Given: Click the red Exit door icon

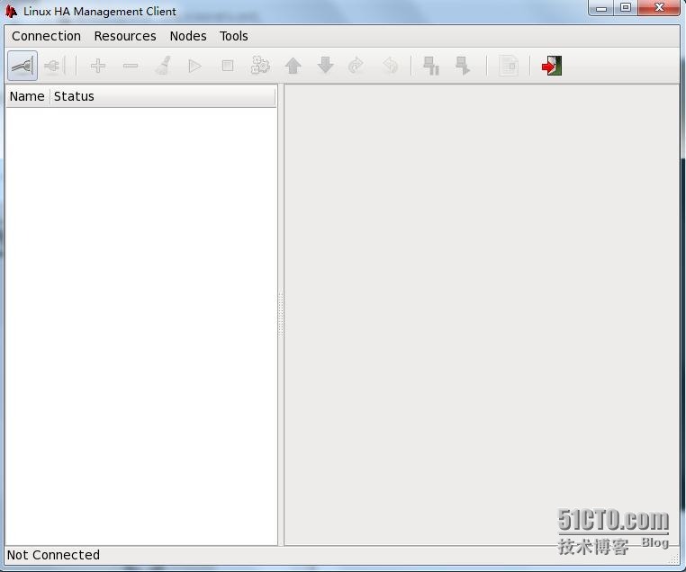Looking at the screenshot, I should tap(552, 66).
